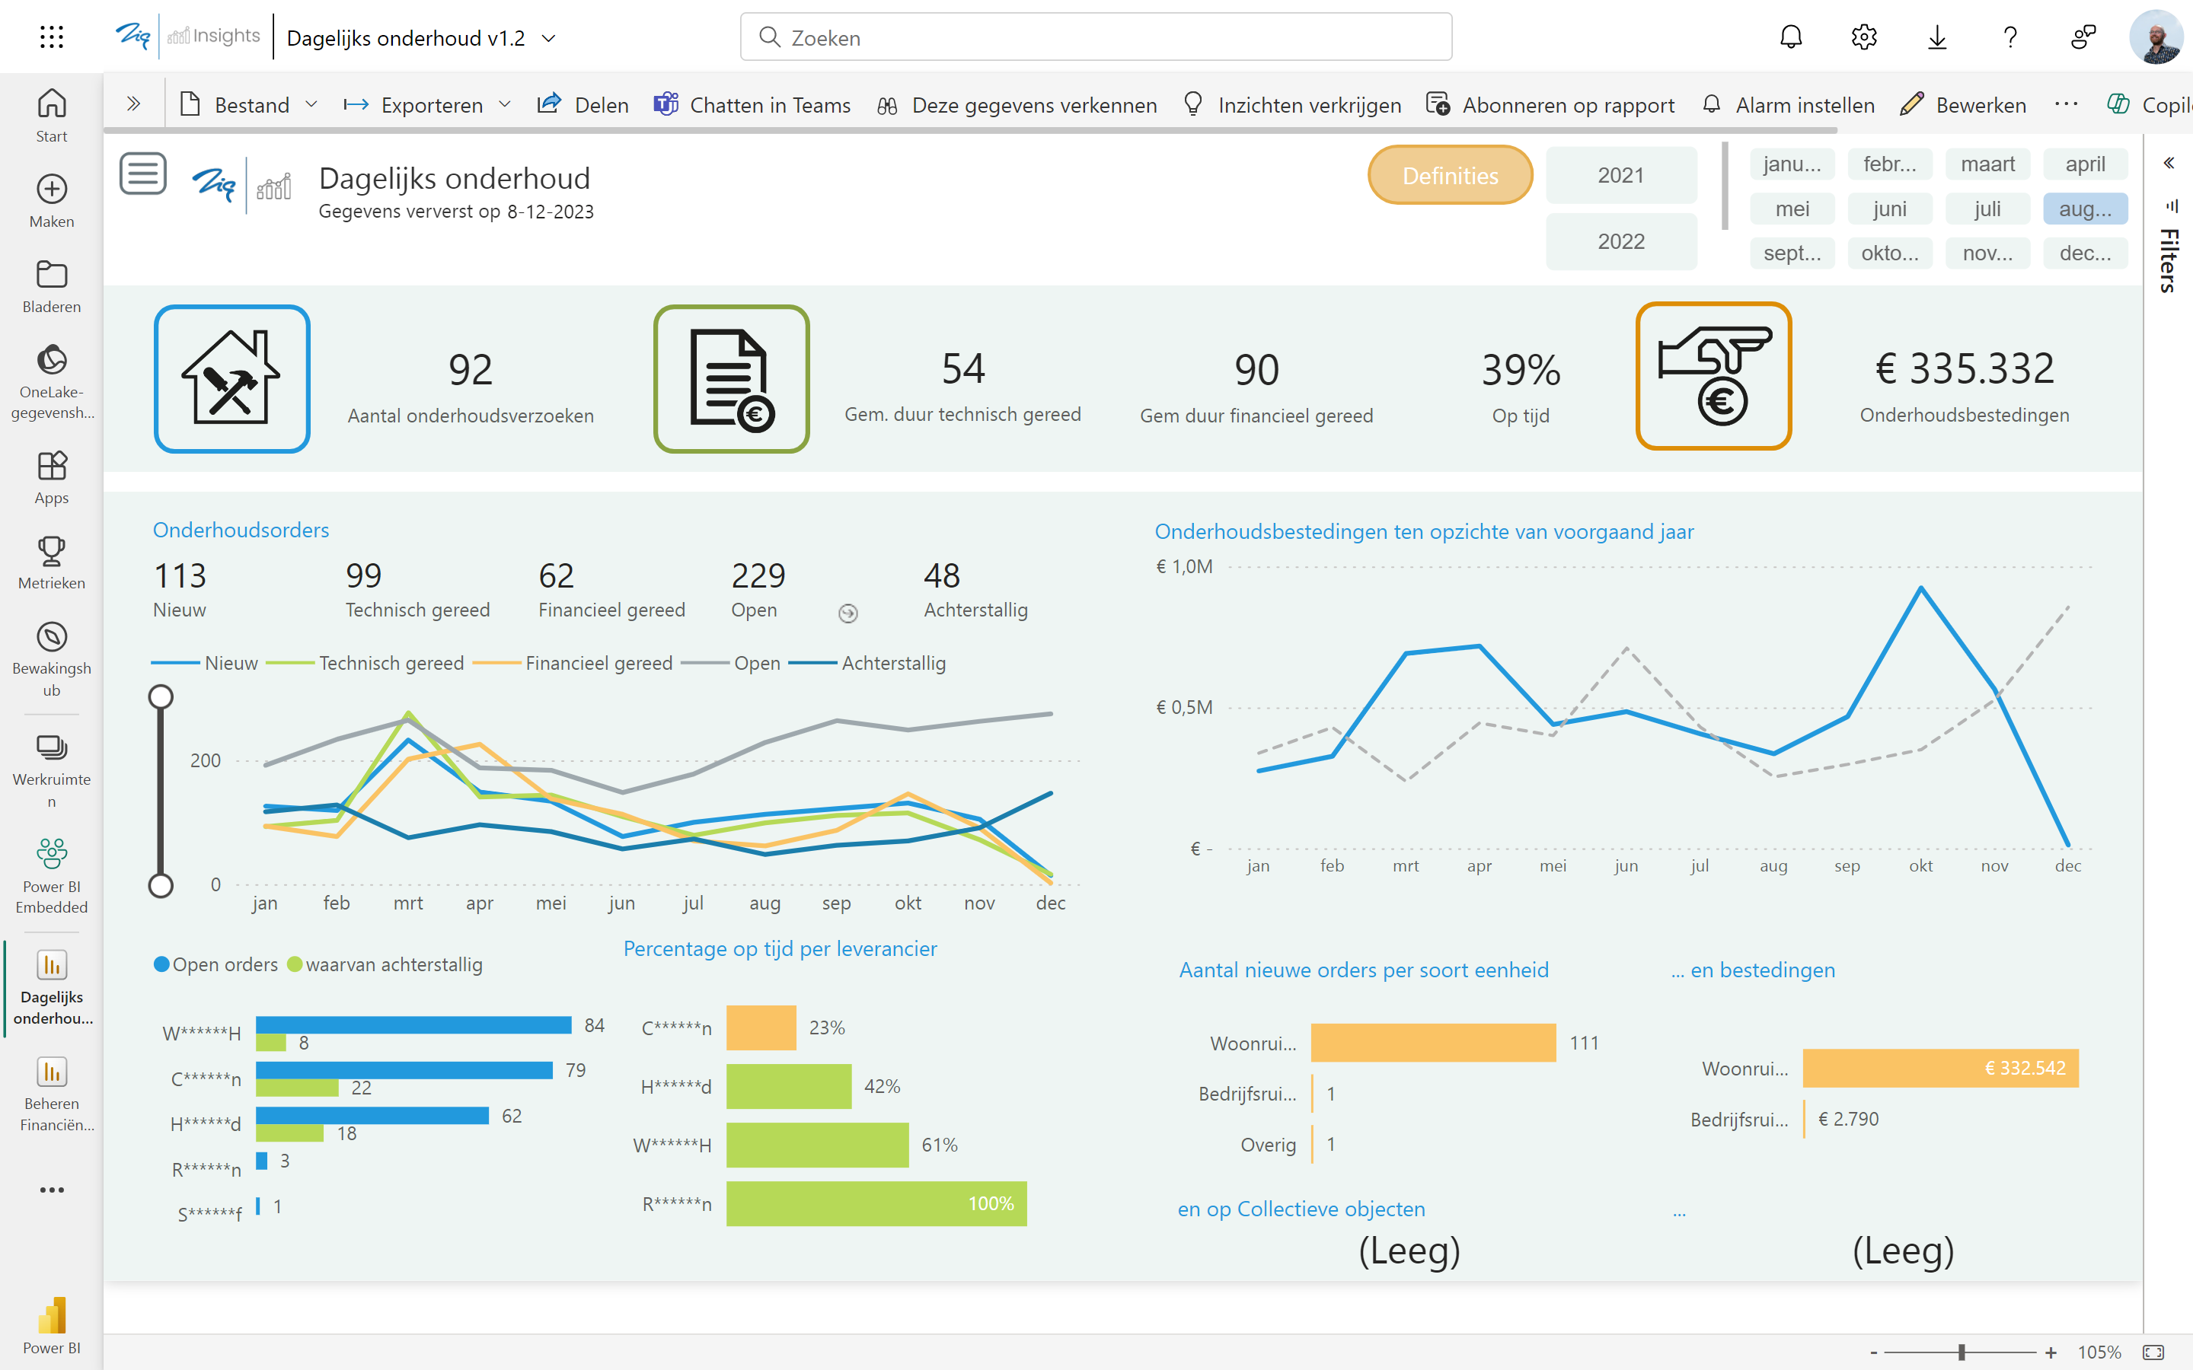Image resolution: width=2193 pixels, height=1370 pixels.
Task: Open the app launcher grid icon
Action: pyautogui.click(x=52, y=37)
